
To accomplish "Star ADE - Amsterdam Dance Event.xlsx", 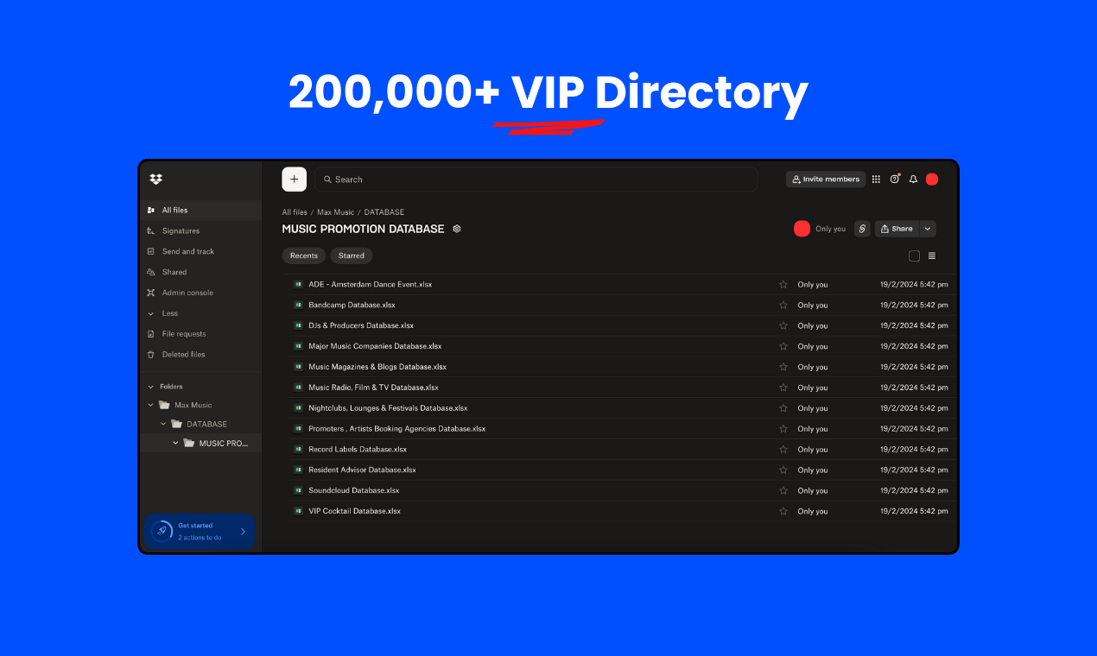I will pos(783,284).
